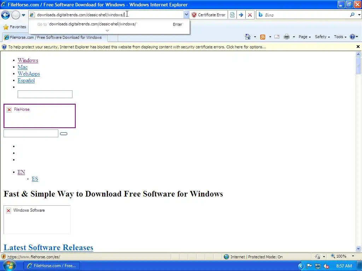This screenshot has height=271, width=362.
Task: Open the Safety menu
Action: [x=322, y=37]
